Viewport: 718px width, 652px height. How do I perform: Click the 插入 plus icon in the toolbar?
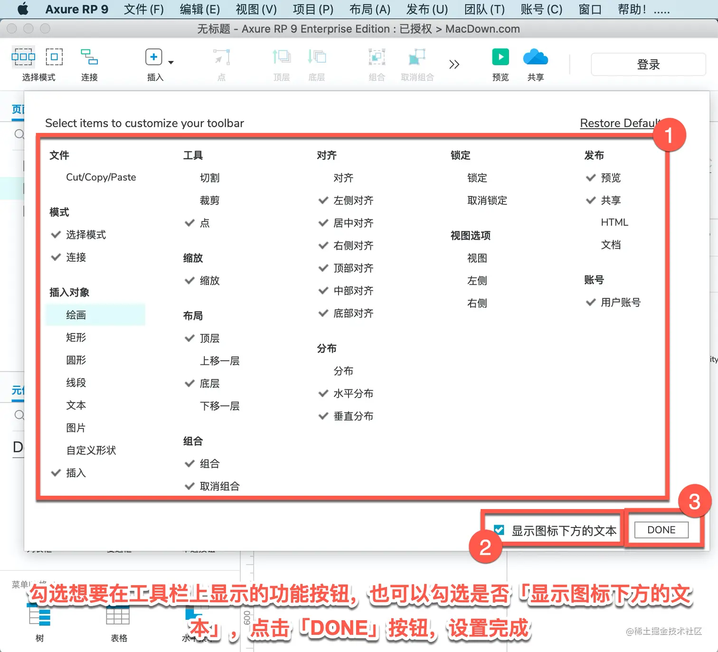coord(153,57)
